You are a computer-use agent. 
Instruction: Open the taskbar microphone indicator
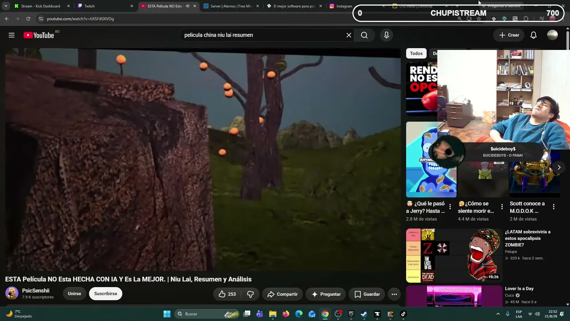508,314
